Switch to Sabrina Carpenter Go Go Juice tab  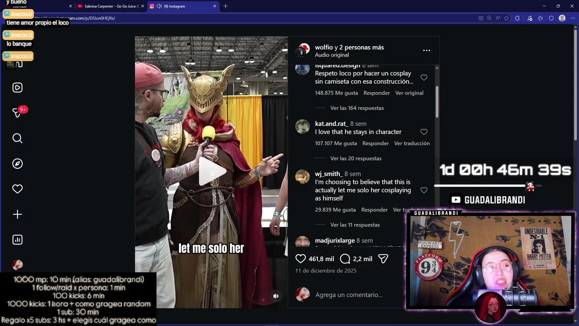tap(110, 6)
